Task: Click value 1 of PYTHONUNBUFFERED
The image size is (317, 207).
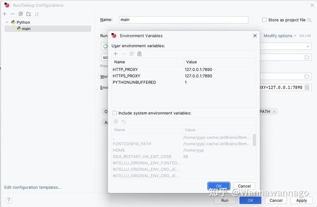Action: click(186, 82)
